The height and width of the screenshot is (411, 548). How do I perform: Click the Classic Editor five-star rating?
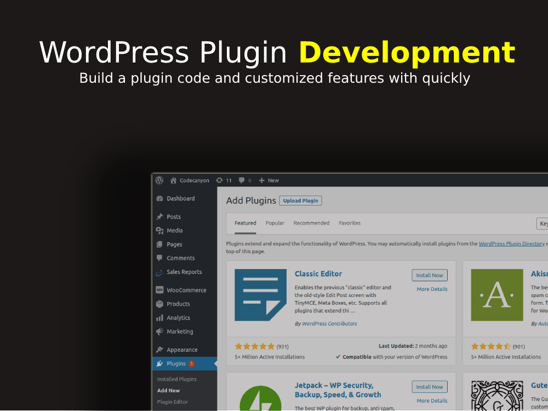click(255, 346)
